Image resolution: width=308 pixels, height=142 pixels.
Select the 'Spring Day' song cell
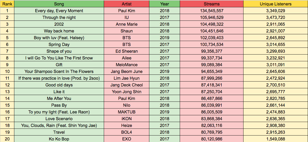(59, 44)
